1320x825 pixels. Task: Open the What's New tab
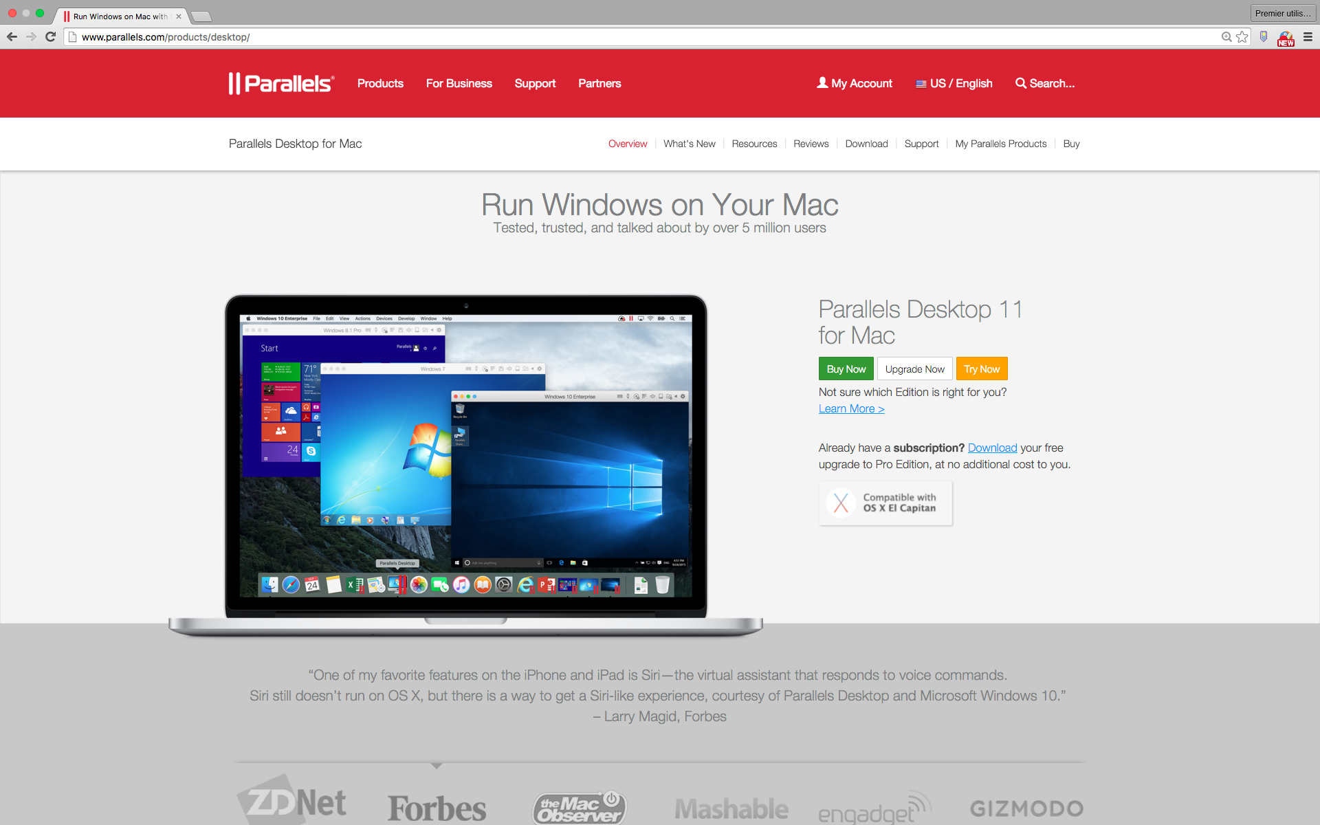pos(689,144)
